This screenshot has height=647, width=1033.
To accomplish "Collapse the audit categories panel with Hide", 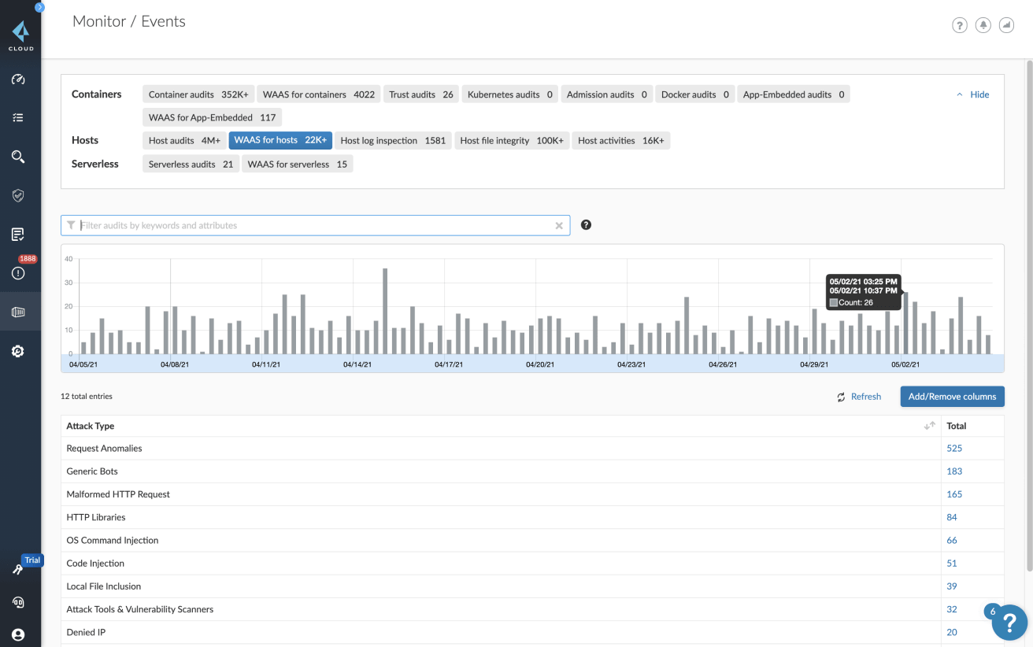I will 973,94.
